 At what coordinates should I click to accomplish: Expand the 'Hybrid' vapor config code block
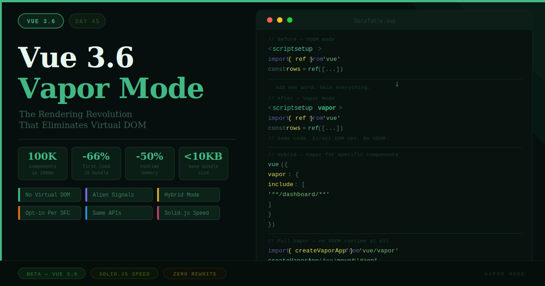click(332, 154)
